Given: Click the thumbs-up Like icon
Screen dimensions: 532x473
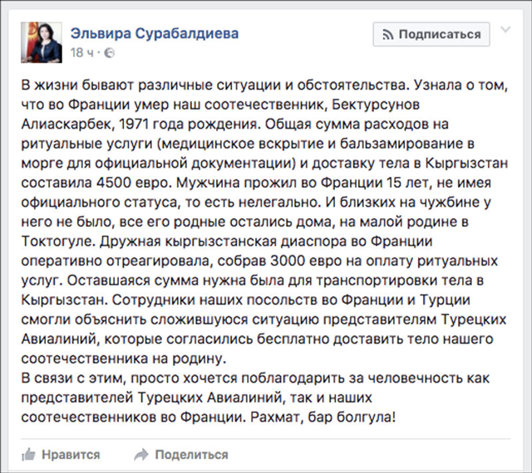Looking at the screenshot, I should coord(28,454).
